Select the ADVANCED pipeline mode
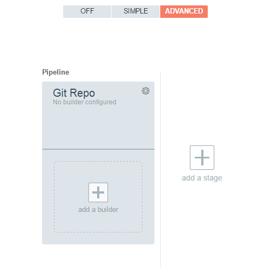The image size is (259, 273). (184, 11)
